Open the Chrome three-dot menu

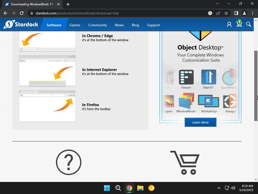tap(252, 13)
